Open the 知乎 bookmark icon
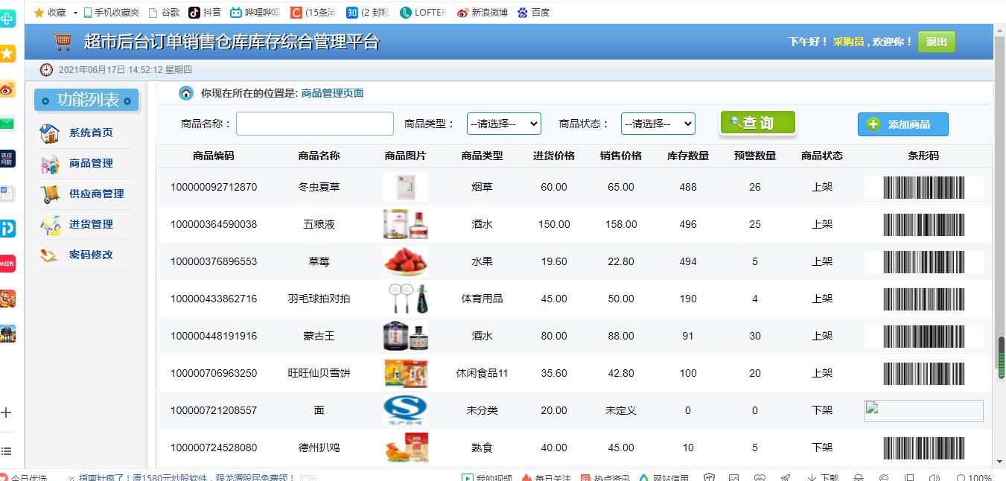This screenshot has width=1006, height=481. pos(352,13)
